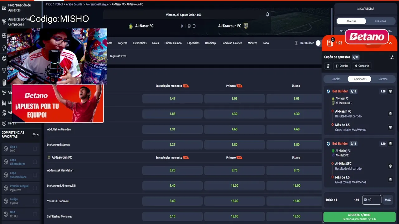Click the Fútbol breadcrumb link
This screenshot has width=399, height=224.
[x=59, y=4]
